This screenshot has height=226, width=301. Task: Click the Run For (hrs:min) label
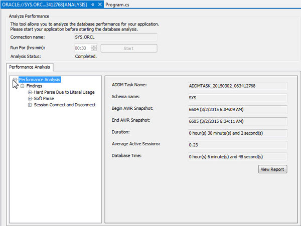(x=28, y=48)
